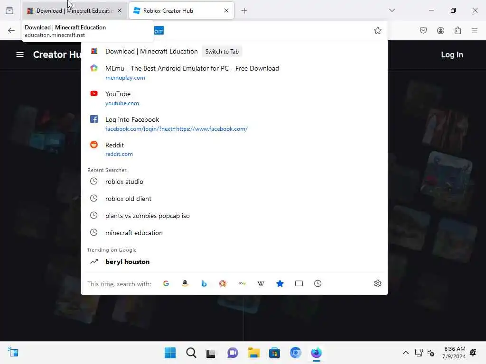Select Log into Facebook suggestion
This screenshot has width=486, height=364.
[234, 124]
